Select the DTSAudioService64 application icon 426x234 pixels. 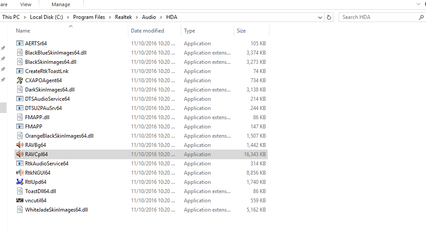pos(19,99)
